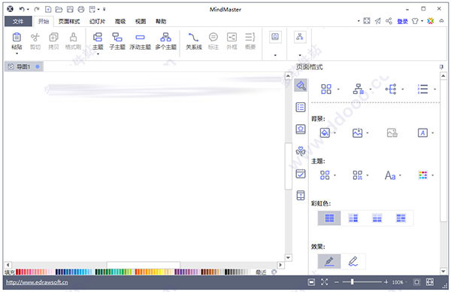
Task: Open the background image dropdown
Action: tap(368, 132)
